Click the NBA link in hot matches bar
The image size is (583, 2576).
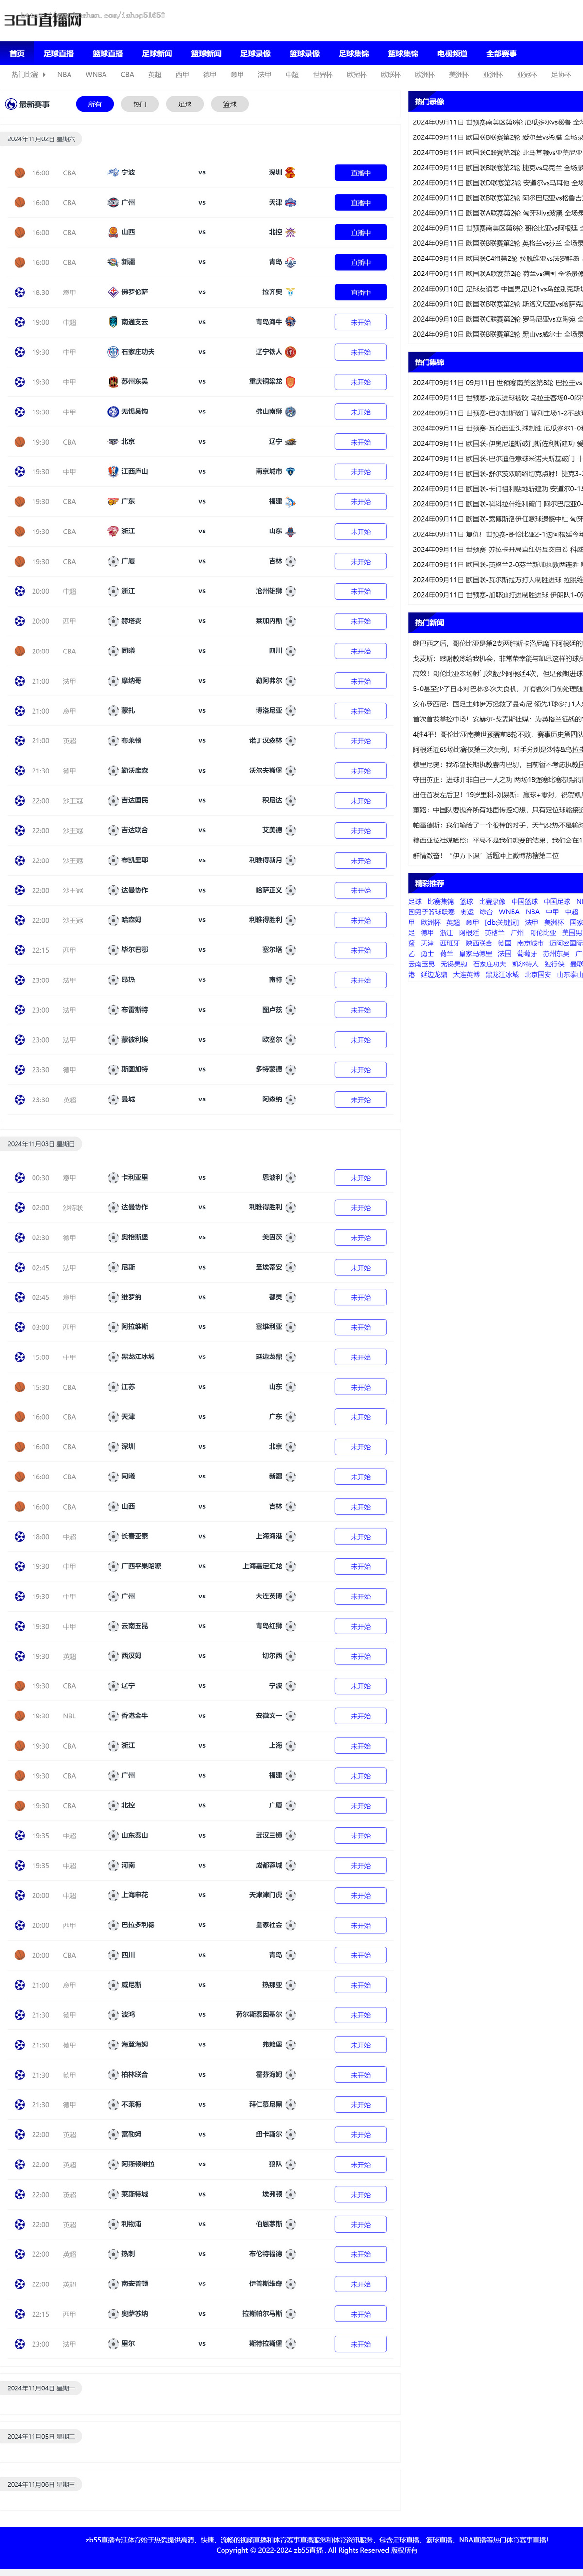point(64,75)
